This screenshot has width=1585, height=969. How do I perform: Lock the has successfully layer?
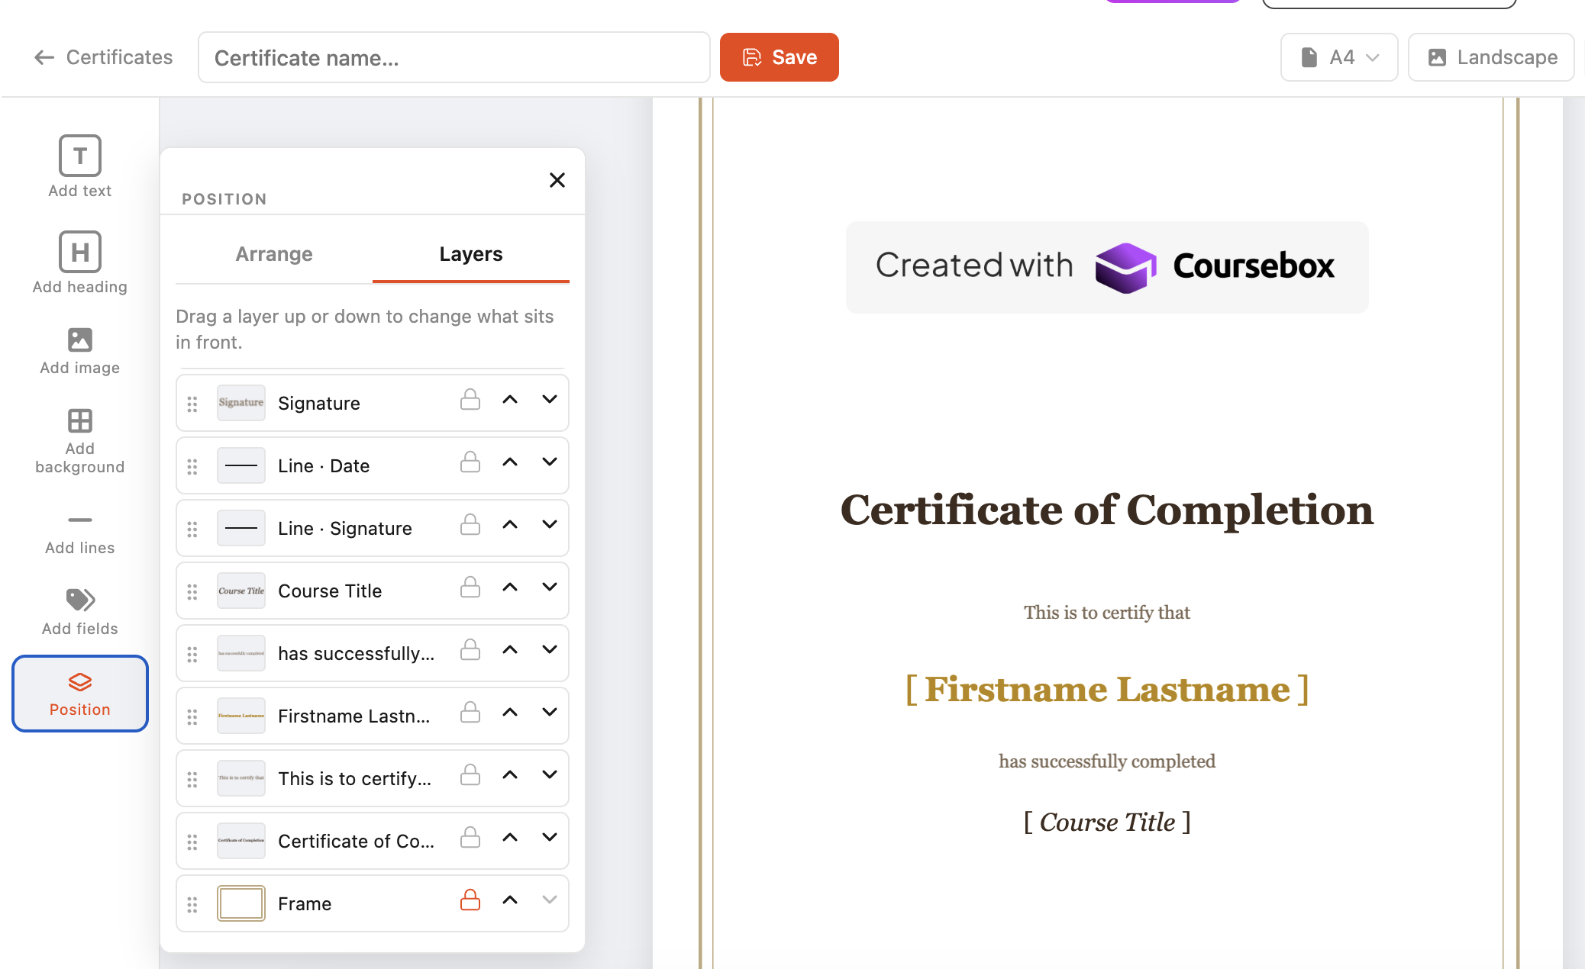tap(470, 650)
